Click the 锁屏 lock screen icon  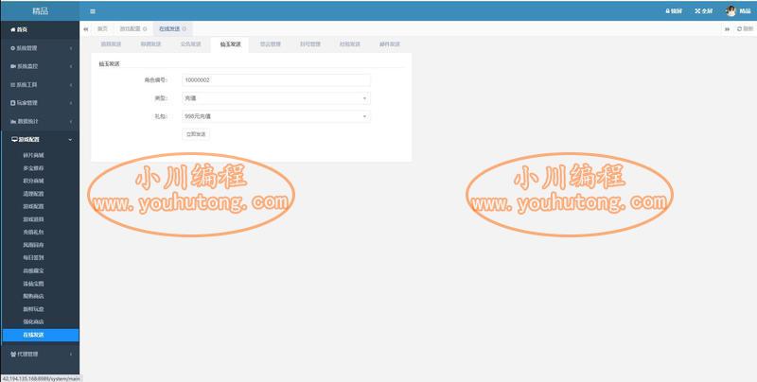[x=668, y=11]
